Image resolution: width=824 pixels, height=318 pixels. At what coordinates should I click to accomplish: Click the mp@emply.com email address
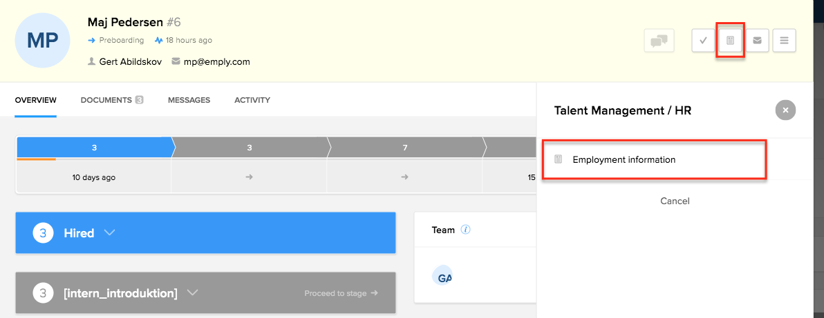tap(216, 61)
